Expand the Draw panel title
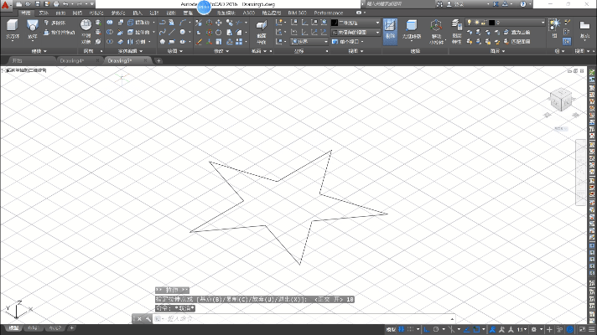597x335 pixels. pyautogui.click(x=174, y=51)
